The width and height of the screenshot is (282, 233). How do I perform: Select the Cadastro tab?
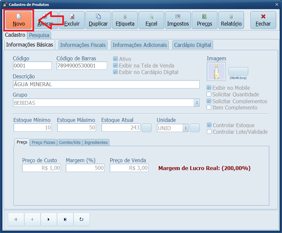15,35
